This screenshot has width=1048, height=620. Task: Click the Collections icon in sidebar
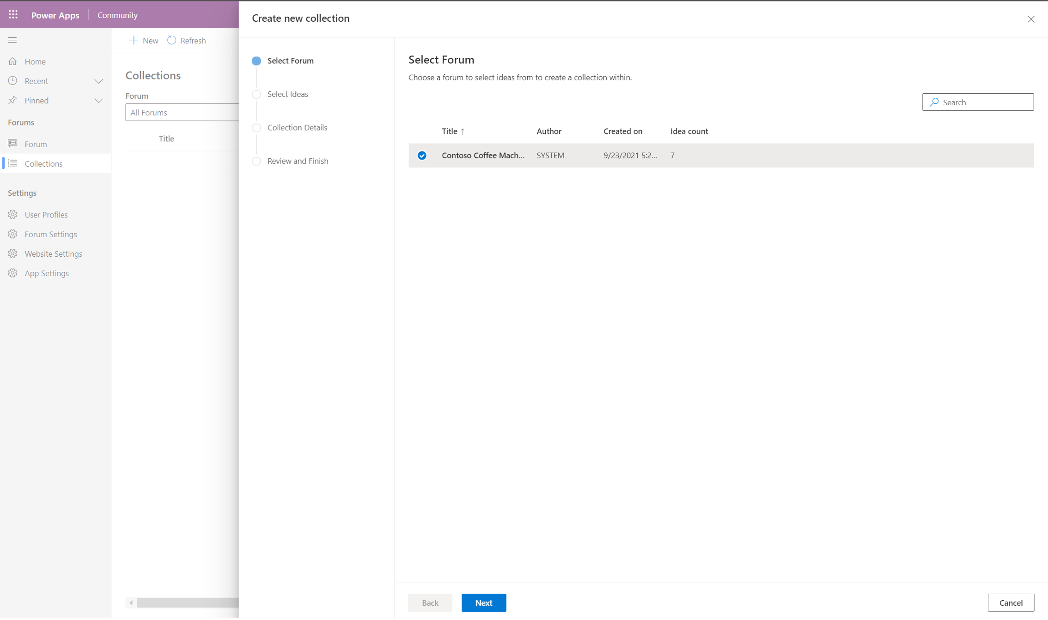[12, 164]
